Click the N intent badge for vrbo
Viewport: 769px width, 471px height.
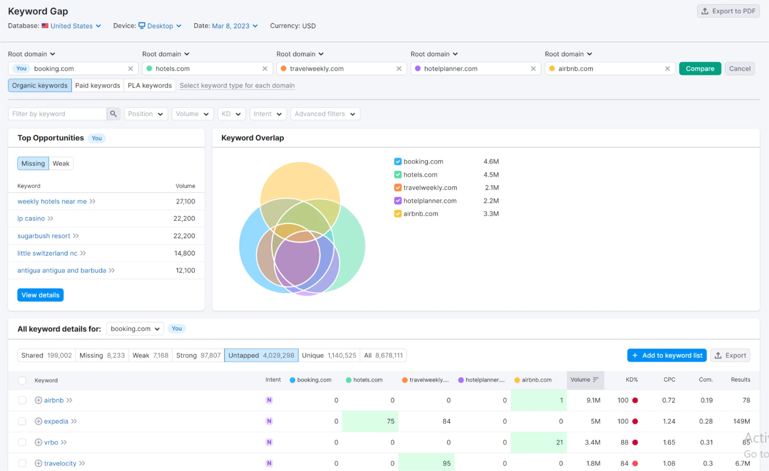(269, 442)
